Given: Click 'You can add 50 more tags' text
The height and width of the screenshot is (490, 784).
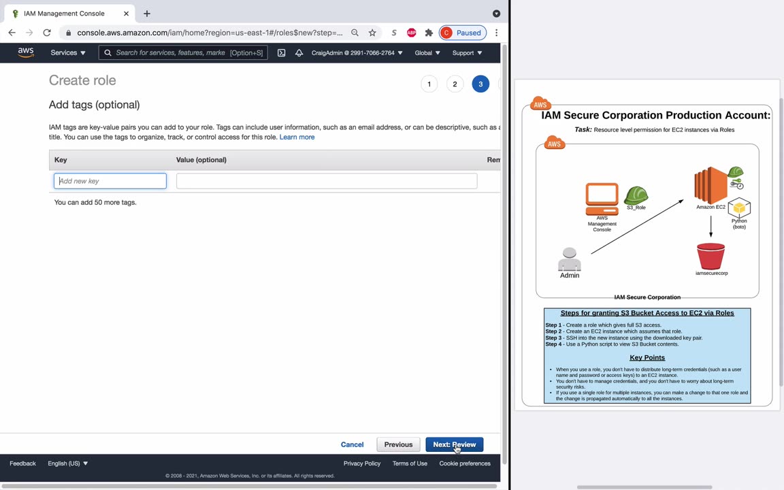Looking at the screenshot, I should (95, 203).
